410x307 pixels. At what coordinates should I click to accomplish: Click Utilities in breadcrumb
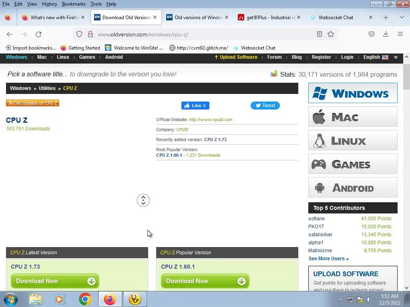click(x=47, y=88)
